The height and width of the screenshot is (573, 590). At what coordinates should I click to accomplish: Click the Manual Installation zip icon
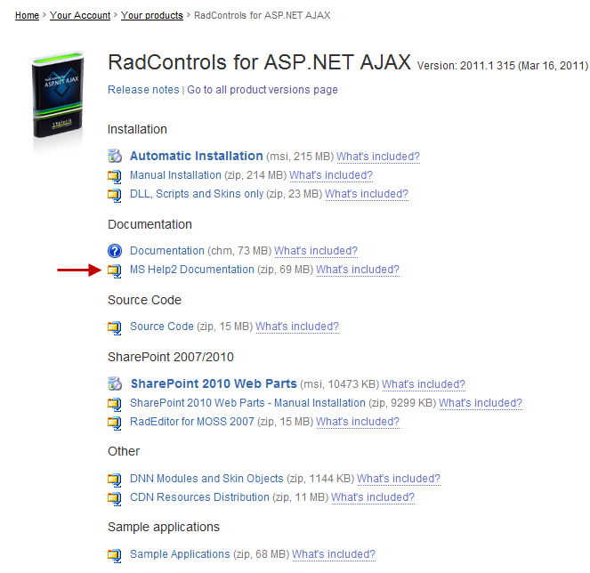[115, 175]
